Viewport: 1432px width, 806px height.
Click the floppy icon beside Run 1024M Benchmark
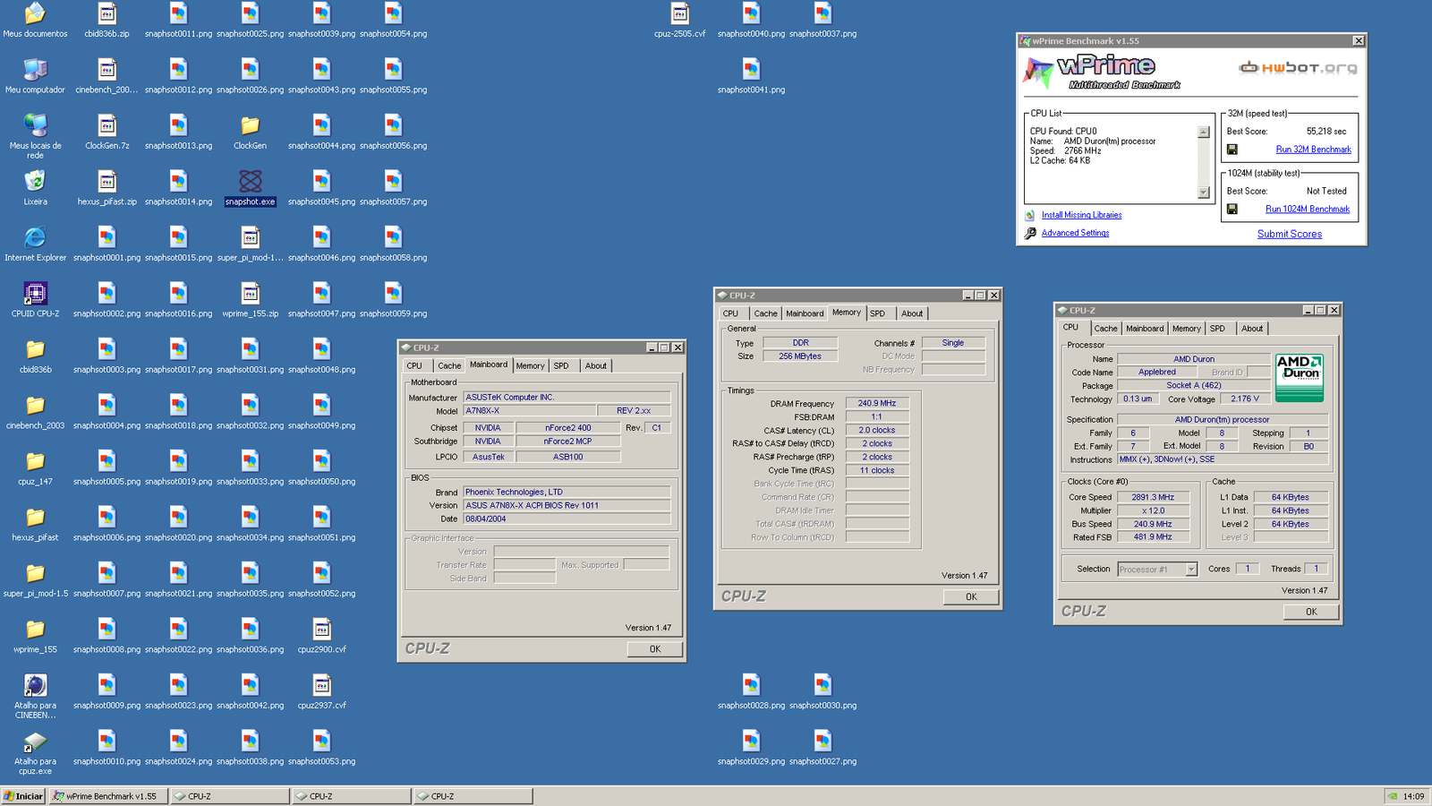(1232, 209)
